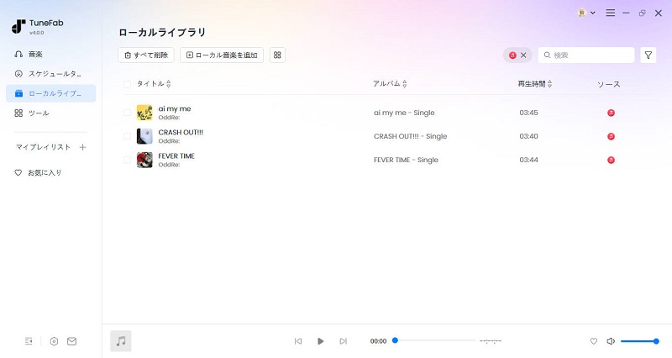
Task: Open settings hexagon icon in sidebar
Action: point(54,341)
